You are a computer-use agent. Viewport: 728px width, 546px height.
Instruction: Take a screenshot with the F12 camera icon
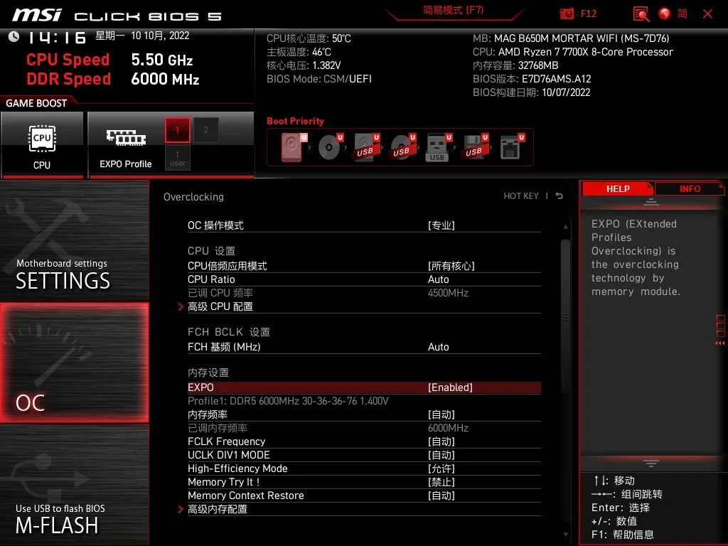pos(567,14)
